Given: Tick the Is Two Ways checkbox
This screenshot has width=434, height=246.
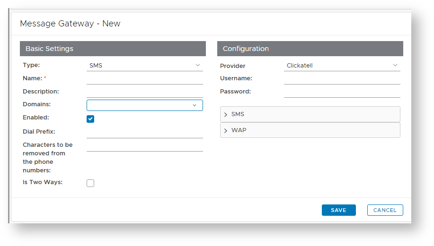Looking at the screenshot, I should [90, 183].
